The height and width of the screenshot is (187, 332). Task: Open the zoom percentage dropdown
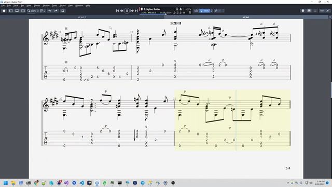(33, 11)
